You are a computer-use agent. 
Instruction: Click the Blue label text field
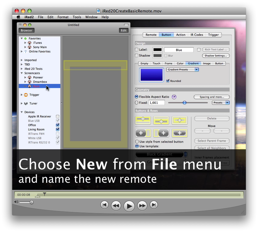point(179,50)
